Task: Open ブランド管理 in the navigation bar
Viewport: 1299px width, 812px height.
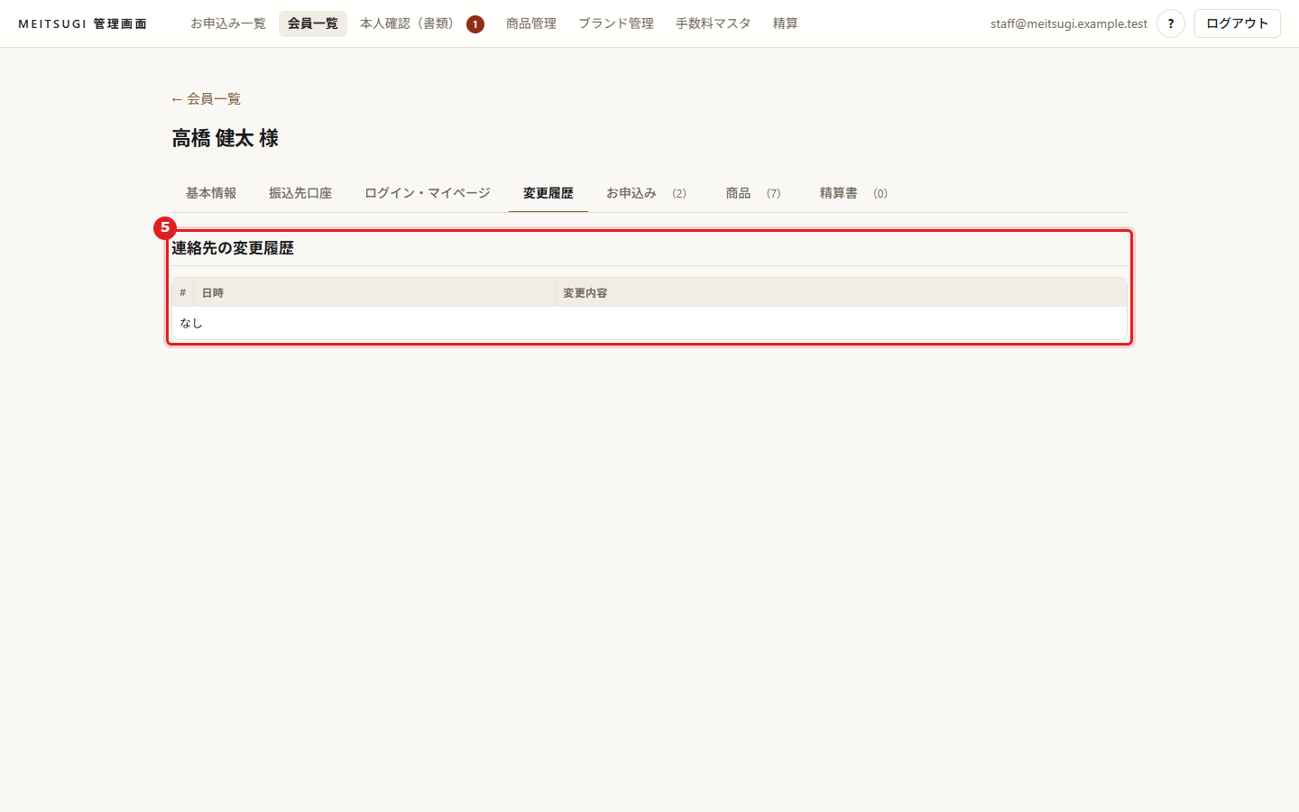Action: (x=616, y=23)
